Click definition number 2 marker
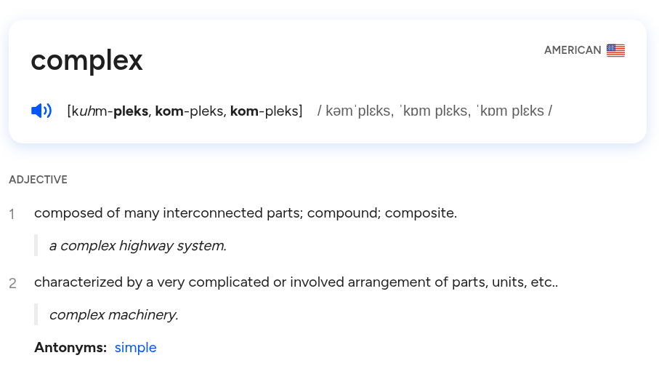Viewport: 659px width, 366px height. (12, 283)
